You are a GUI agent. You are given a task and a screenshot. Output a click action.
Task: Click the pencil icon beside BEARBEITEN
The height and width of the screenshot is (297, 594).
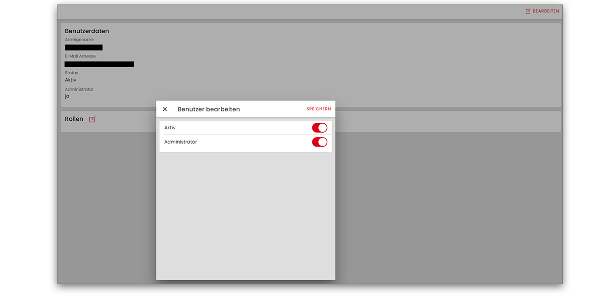tap(528, 11)
